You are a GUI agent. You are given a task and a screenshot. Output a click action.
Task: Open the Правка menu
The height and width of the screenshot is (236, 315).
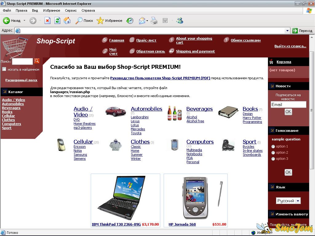22,10
